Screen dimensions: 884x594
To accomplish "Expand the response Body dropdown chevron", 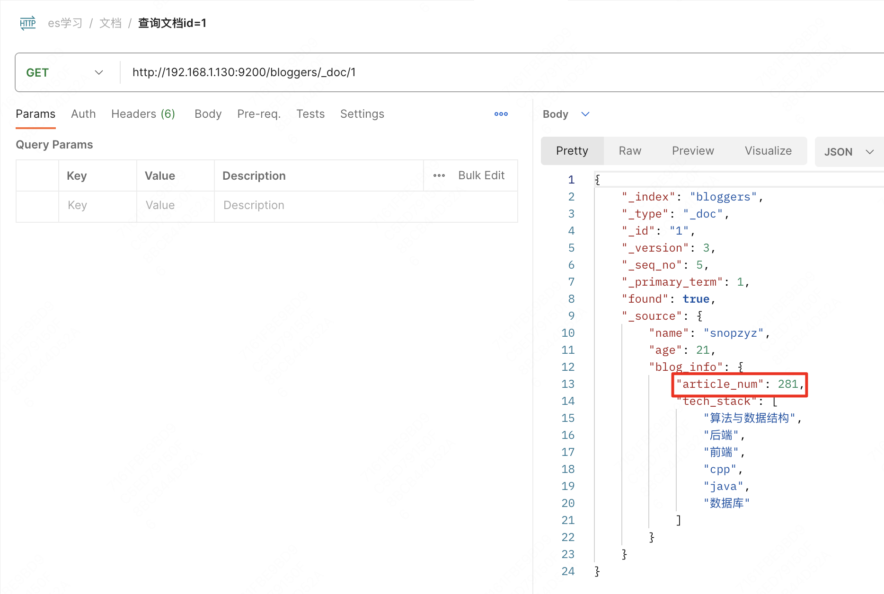I will point(585,114).
